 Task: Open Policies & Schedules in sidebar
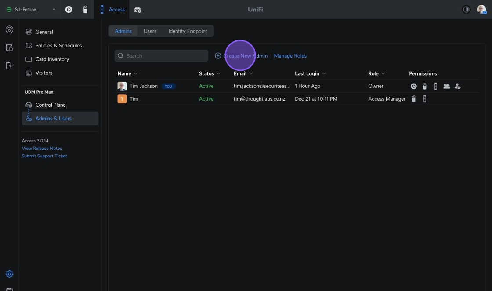tap(58, 45)
